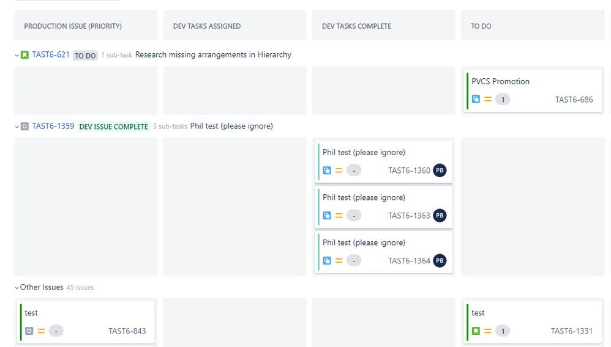Click the gray issue icon on TAST6-843 card
Image resolution: width=611 pixels, height=347 pixels.
29,331
